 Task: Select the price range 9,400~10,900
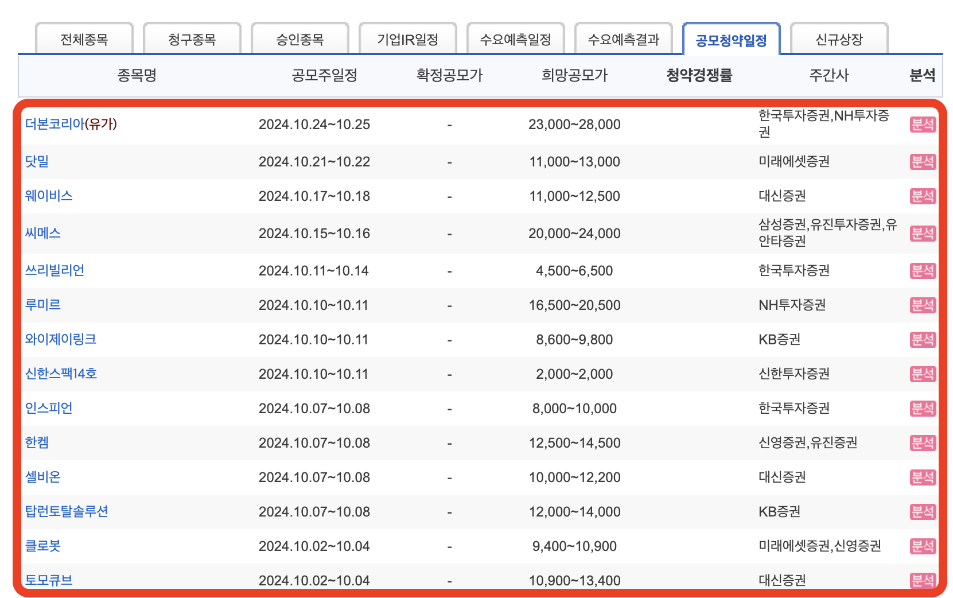point(574,546)
